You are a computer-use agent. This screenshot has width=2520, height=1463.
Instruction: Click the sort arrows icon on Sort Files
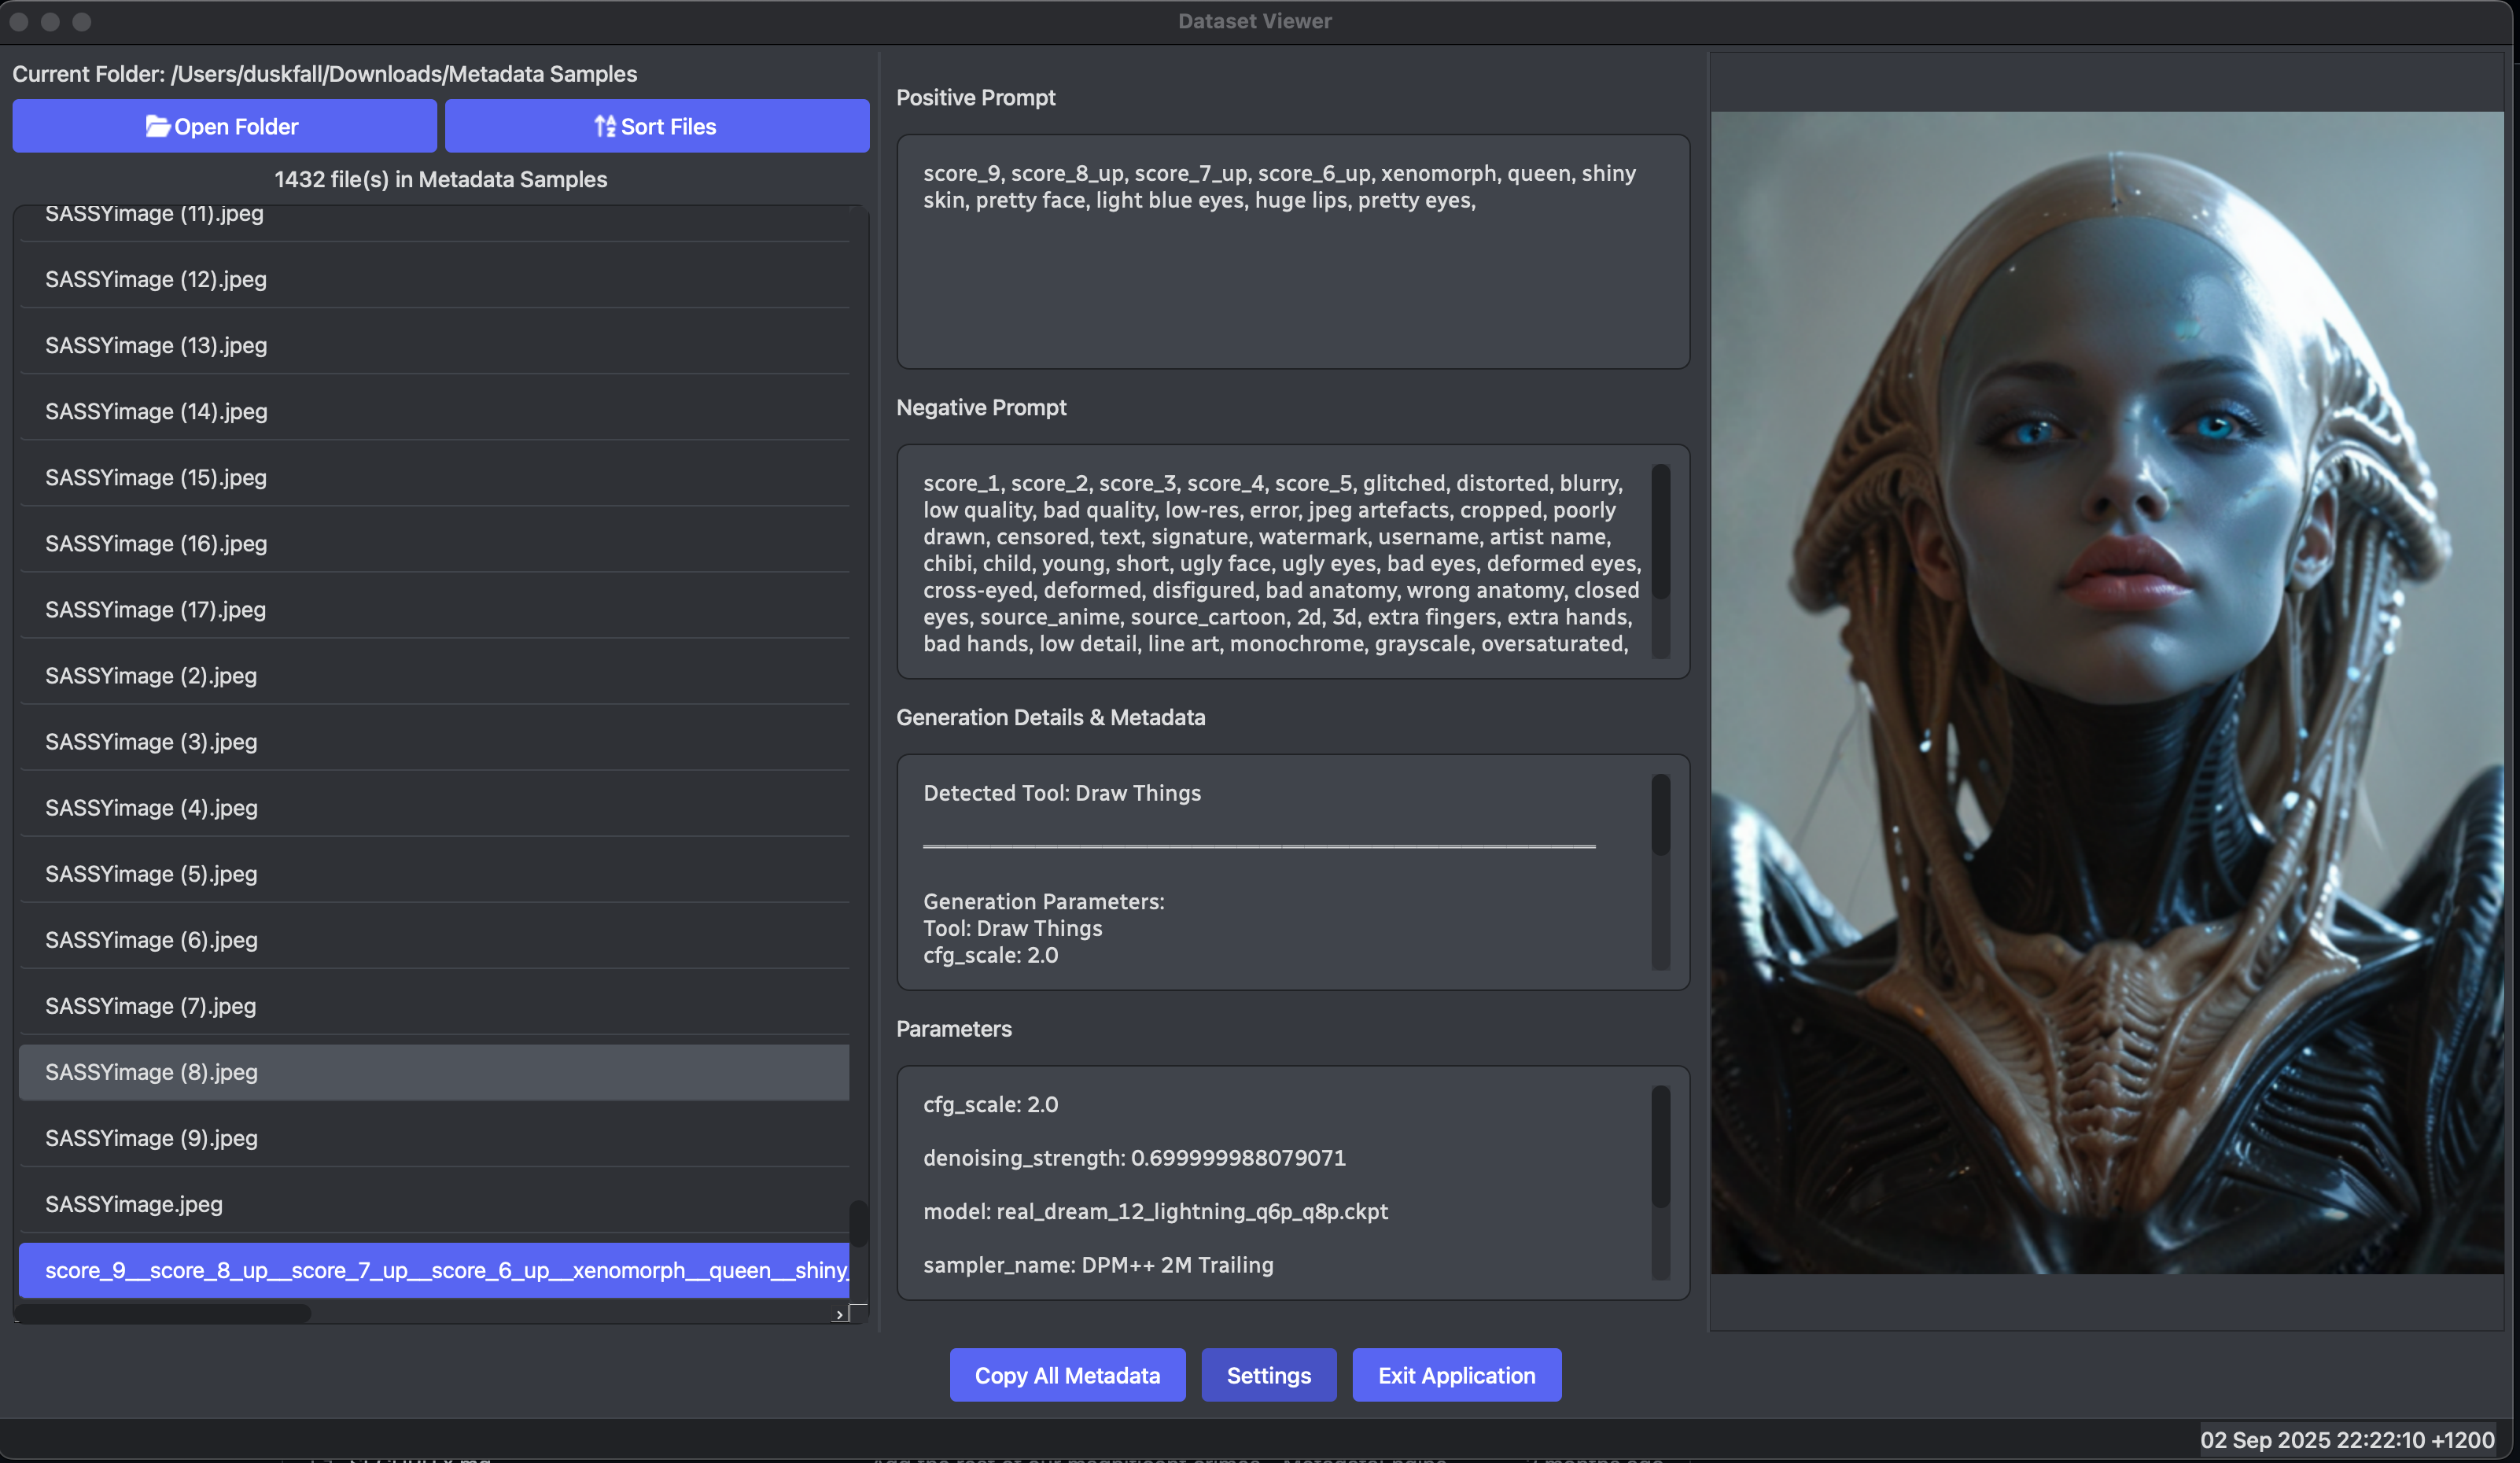604,126
